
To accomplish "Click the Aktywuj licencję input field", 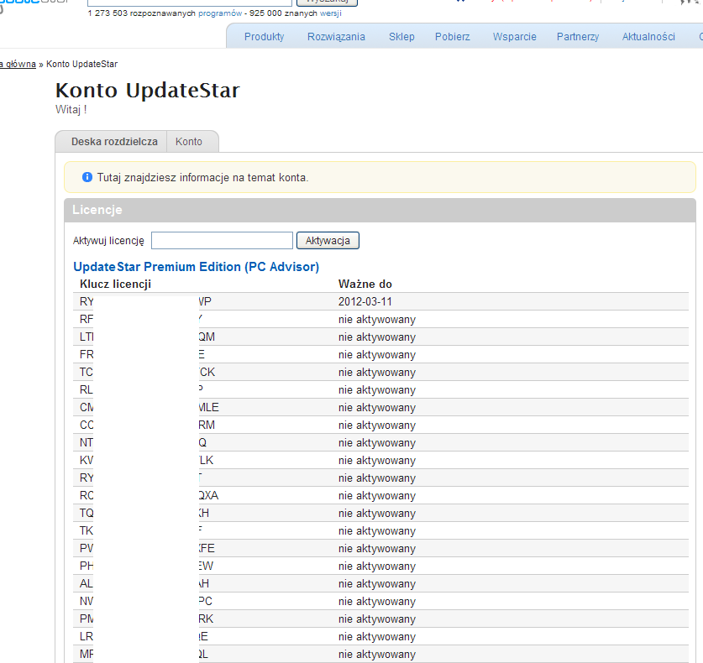I will pos(222,241).
